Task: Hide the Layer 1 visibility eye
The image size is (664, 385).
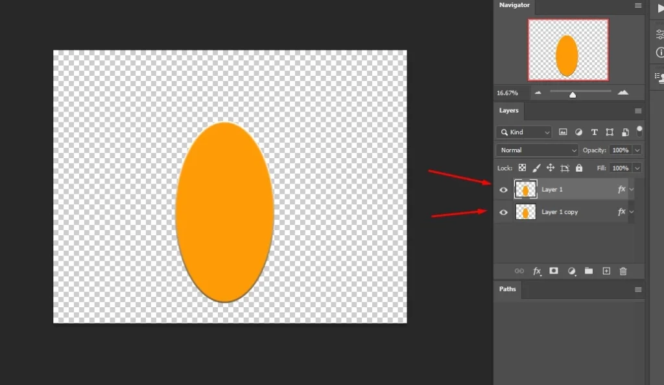Action: 503,189
